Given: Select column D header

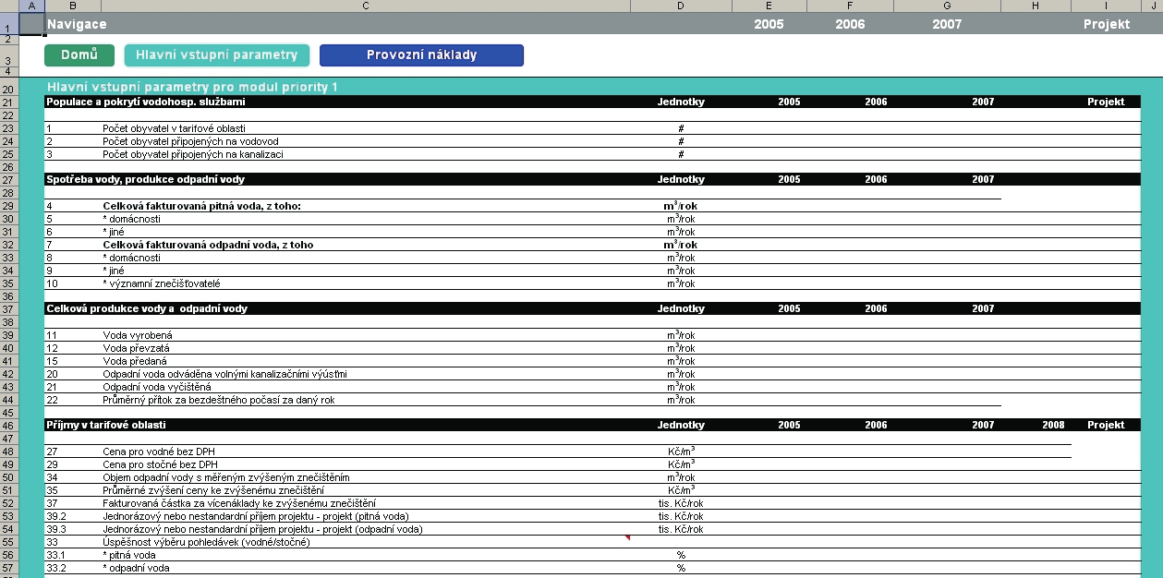Looking at the screenshot, I should (681, 6).
